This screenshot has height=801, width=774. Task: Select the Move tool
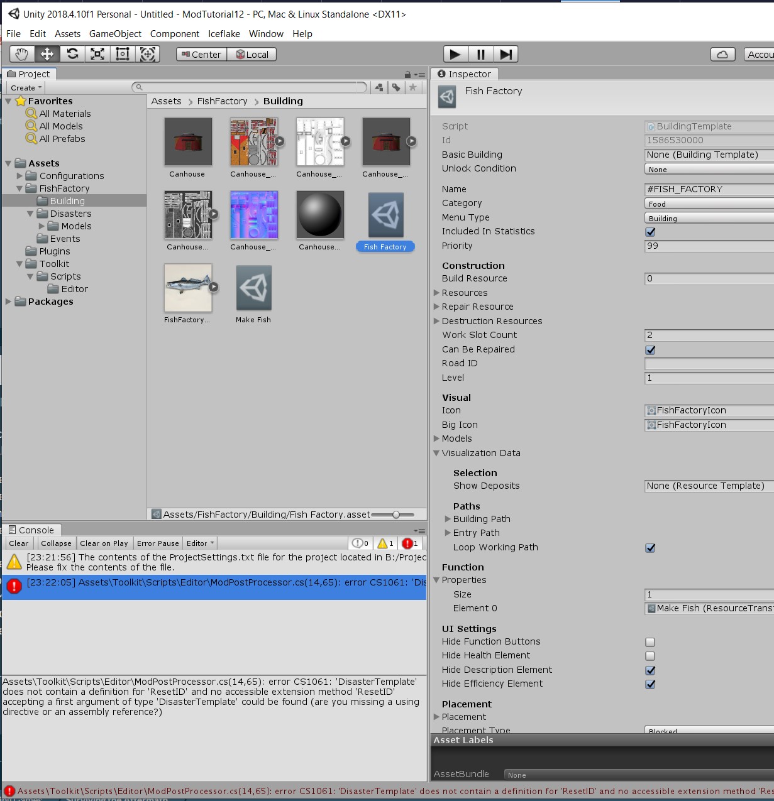coord(47,54)
